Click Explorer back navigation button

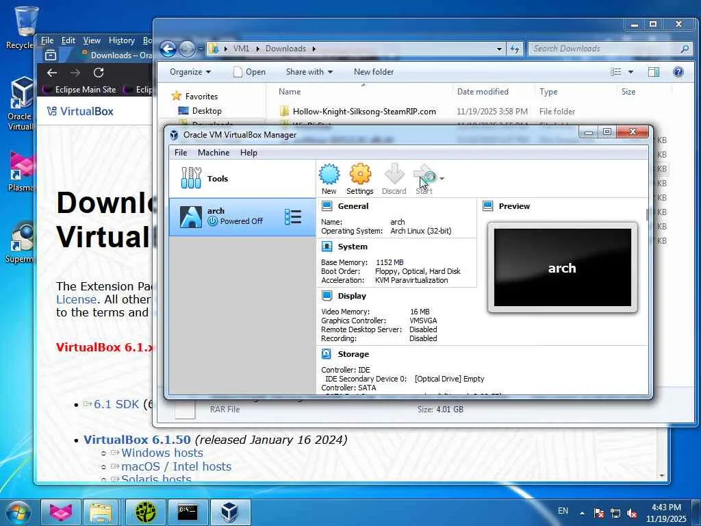[168, 49]
